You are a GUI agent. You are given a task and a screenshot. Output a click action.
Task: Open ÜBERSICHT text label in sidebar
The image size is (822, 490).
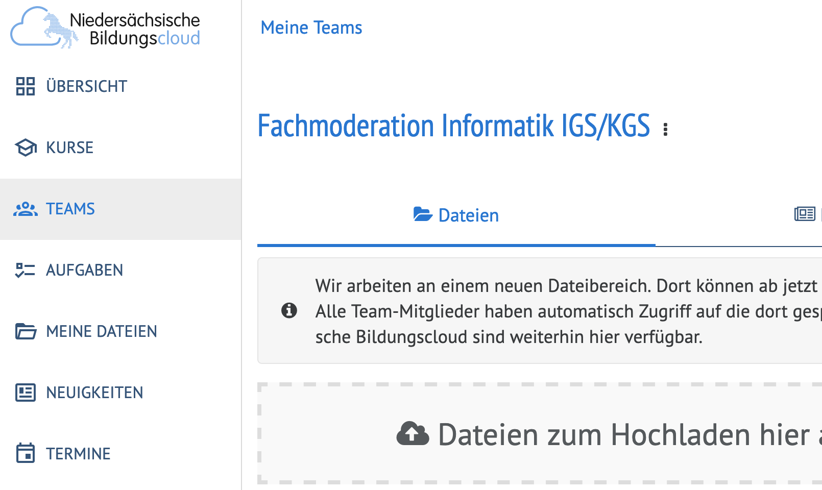[86, 86]
